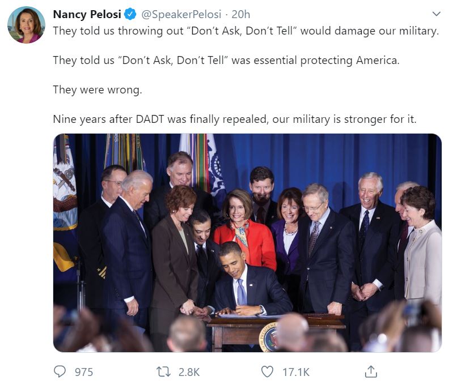
Task: Open Nancy Pelosi's profile avatar
Action: (27, 25)
